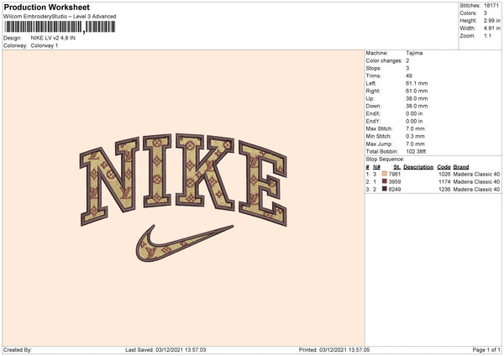Viewport: 504px width, 356px height.
Task: Click the Left value '61.1 mm'
Action: pyautogui.click(x=417, y=83)
